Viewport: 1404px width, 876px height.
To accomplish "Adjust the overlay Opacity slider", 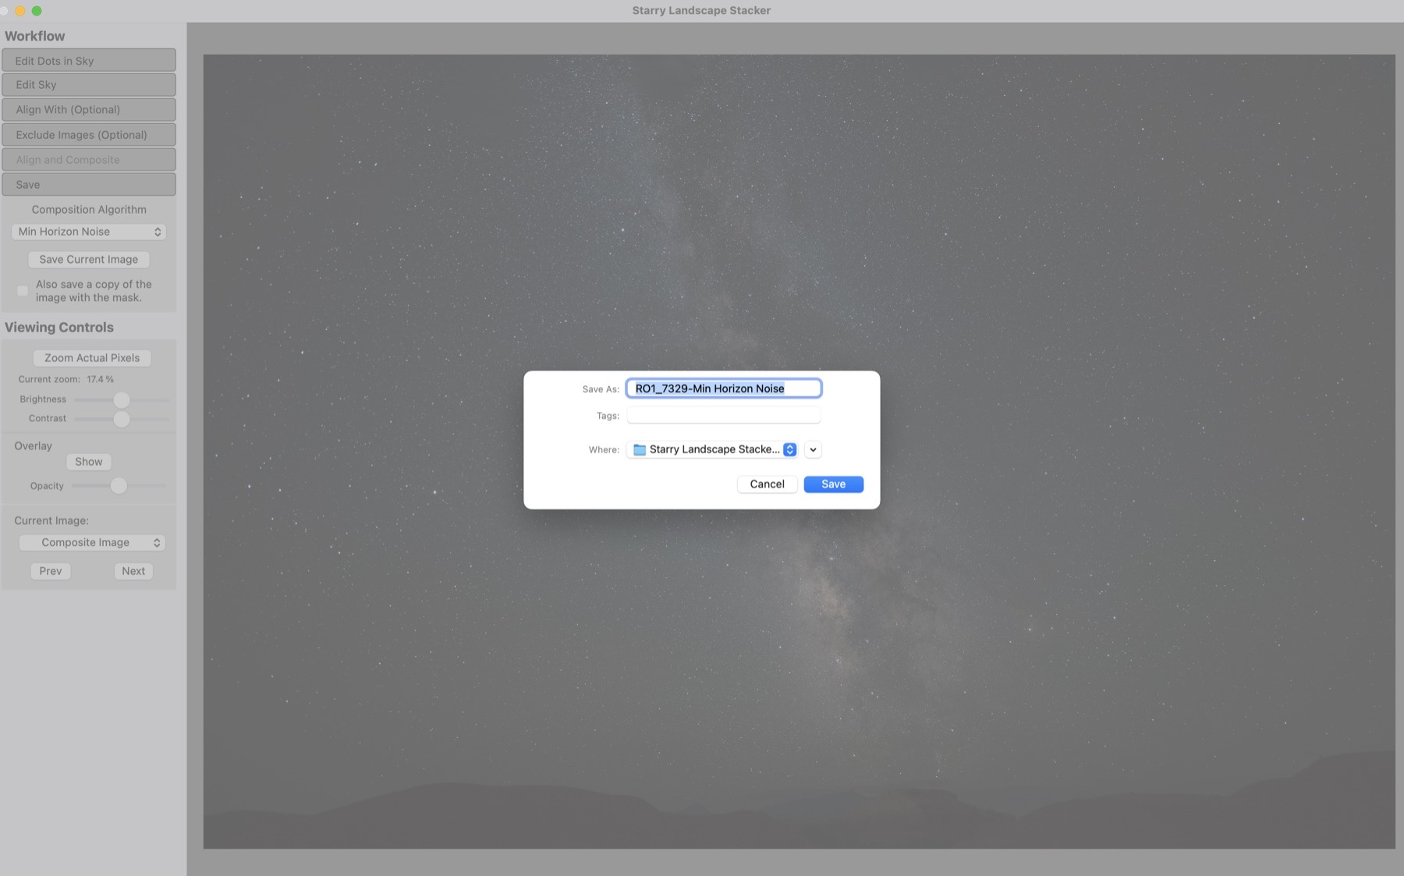I will click(x=119, y=486).
